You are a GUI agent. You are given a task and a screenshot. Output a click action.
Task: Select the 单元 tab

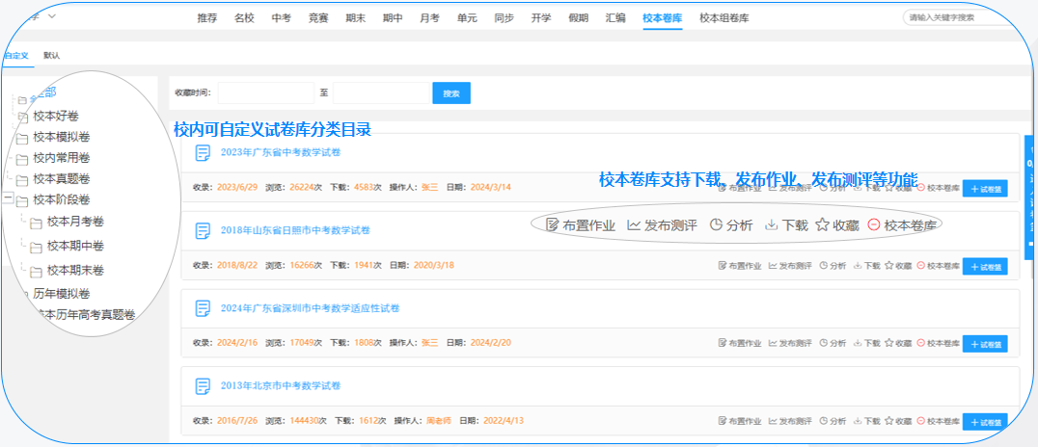467,18
